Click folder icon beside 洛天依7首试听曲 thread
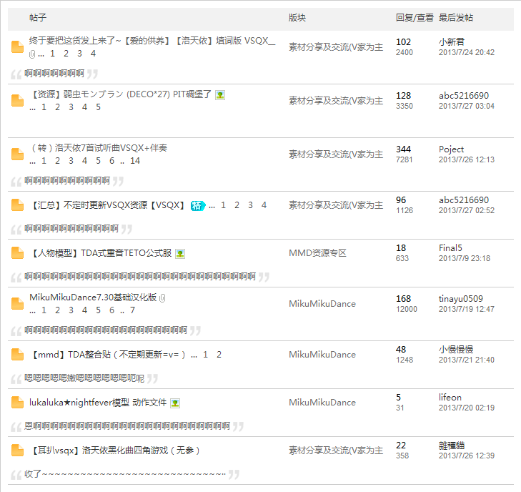521x492 pixels. pos(17,154)
